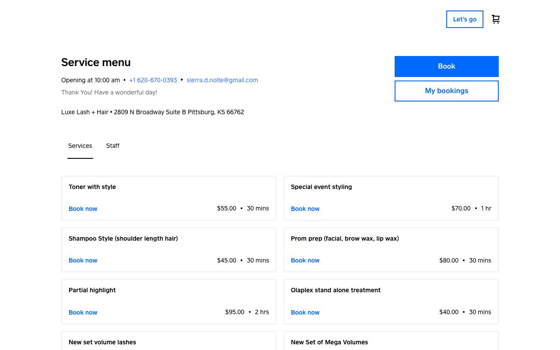Select the Services tab
This screenshot has height=350, width=560.
tap(80, 146)
